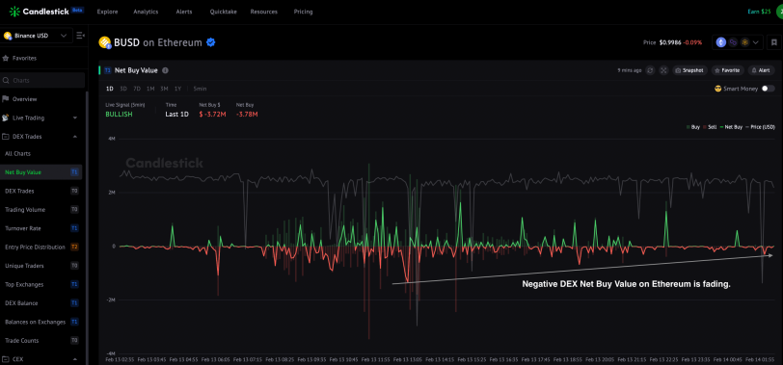Click the verified badge next to BUSD
This screenshot has height=365, width=783.
[x=211, y=42]
